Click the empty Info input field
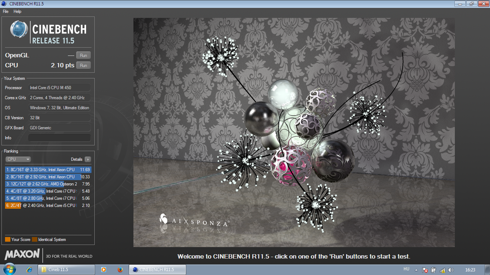This screenshot has height=275, width=490. [x=60, y=138]
